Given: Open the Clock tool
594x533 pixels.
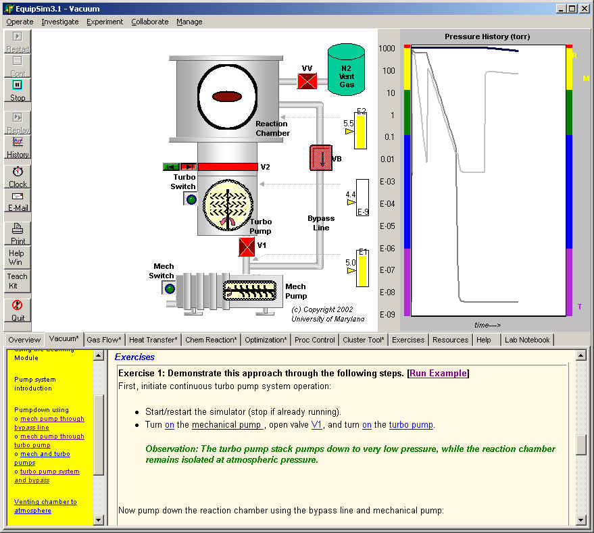Looking at the screenshot, I should point(18,176).
